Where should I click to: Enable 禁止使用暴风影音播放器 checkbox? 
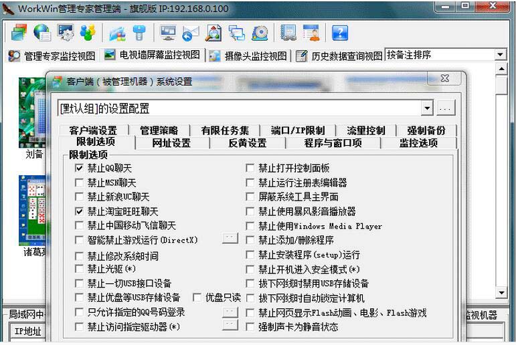tap(250, 211)
